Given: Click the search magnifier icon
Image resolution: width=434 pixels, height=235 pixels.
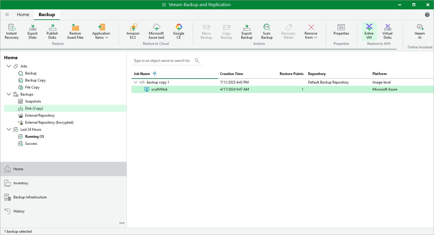Looking at the screenshot, I should (x=197, y=61).
